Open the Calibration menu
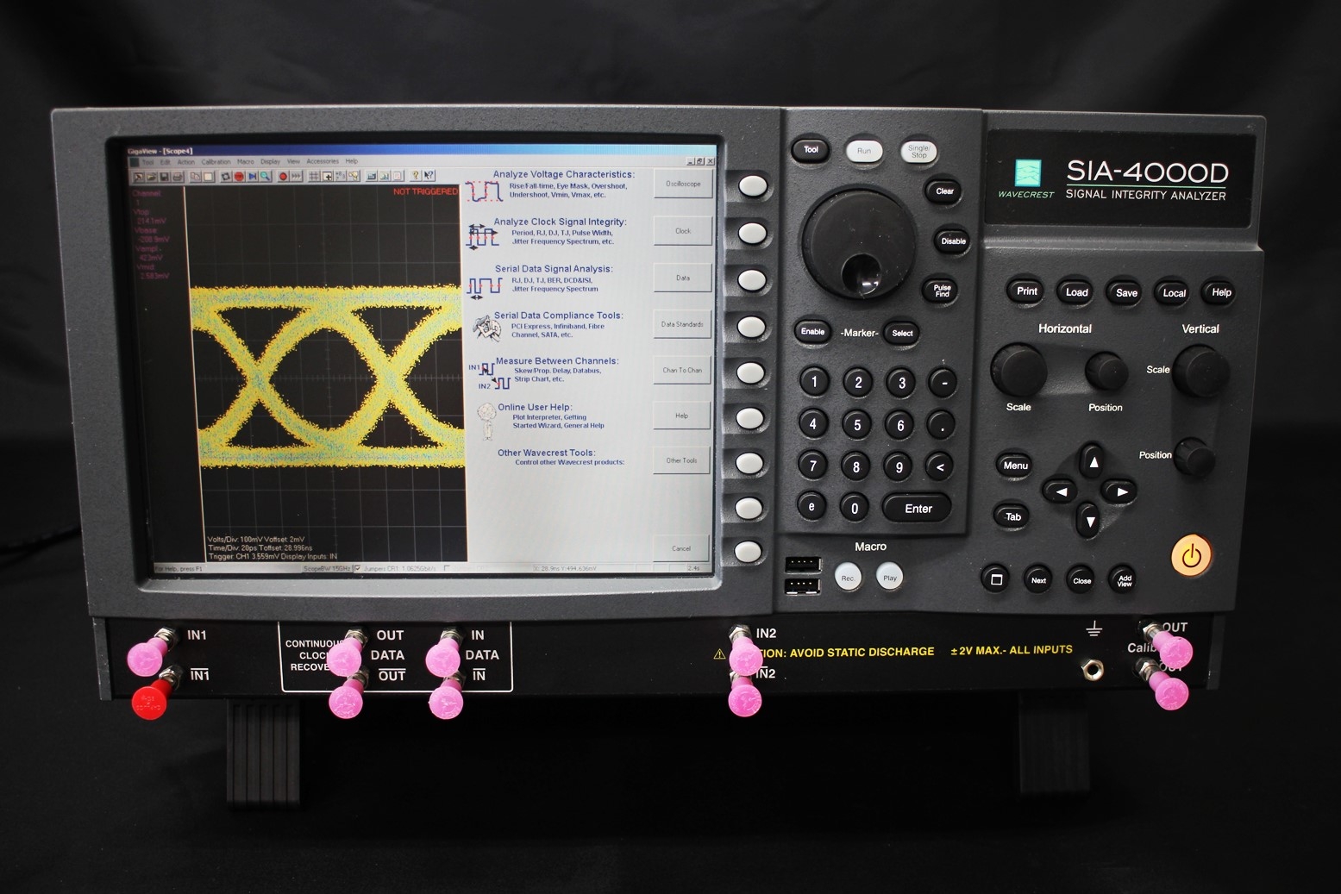Screen dimensions: 1341x894 pyautogui.click(x=216, y=161)
